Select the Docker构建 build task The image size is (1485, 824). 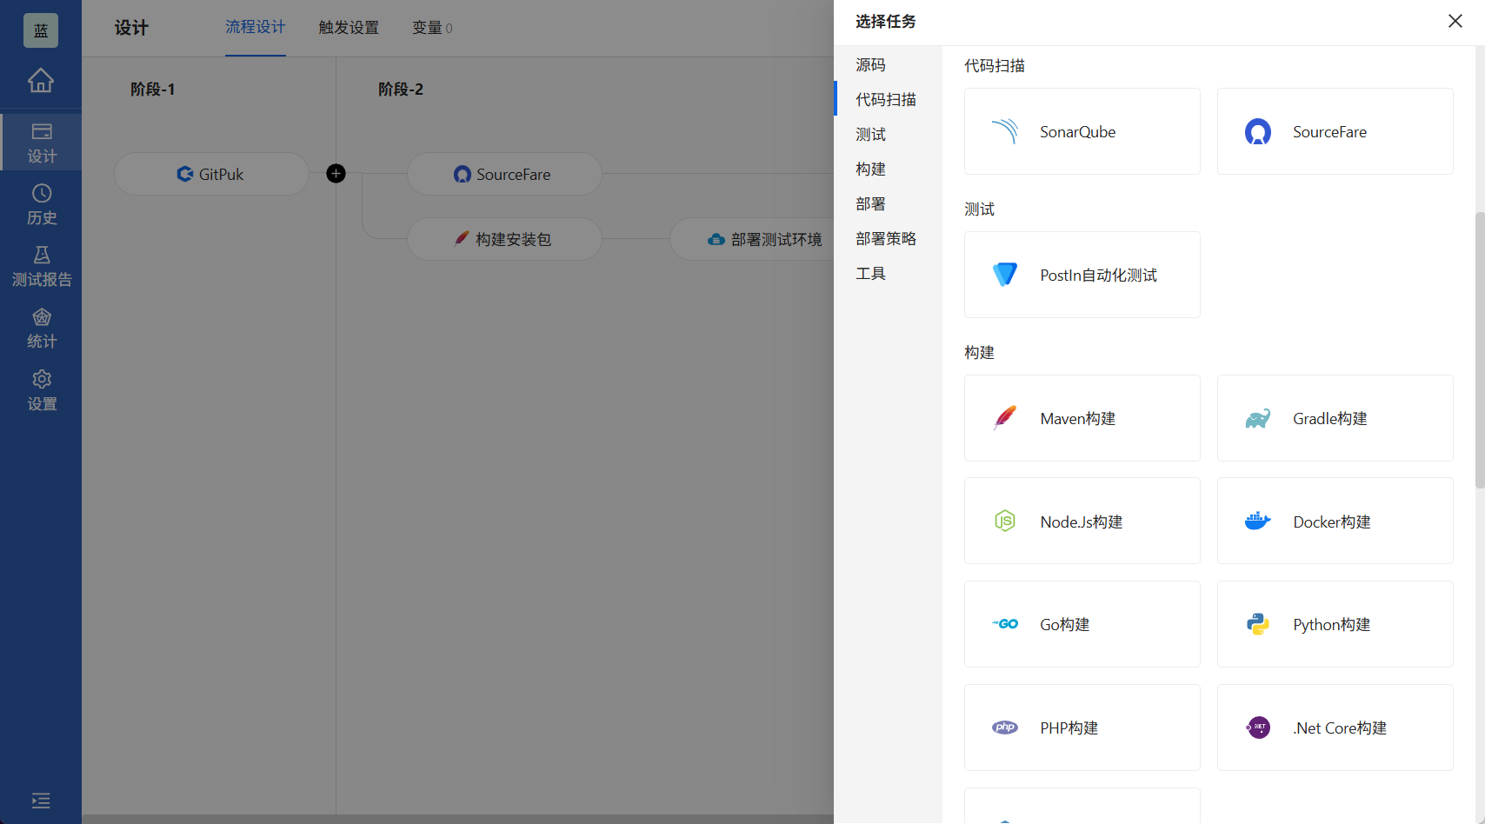[1334, 521]
